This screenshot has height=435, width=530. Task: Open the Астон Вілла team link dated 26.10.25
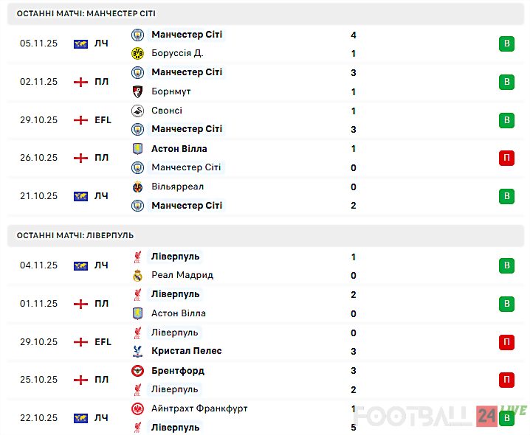179,148
